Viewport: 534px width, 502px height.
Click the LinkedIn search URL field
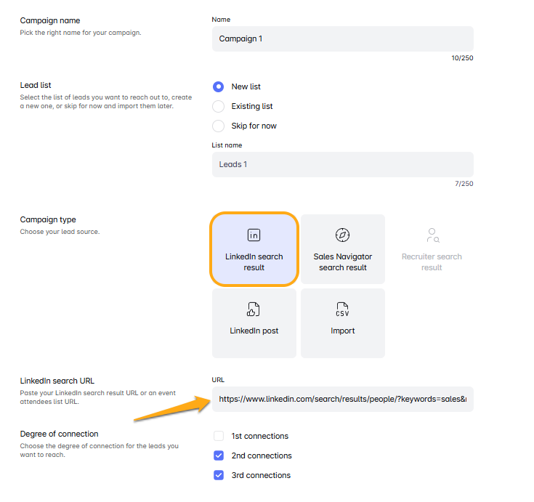(x=342, y=399)
